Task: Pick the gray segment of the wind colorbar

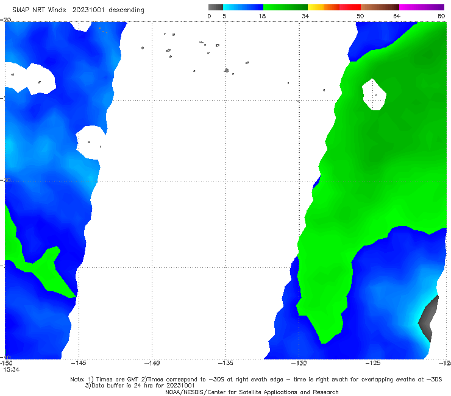Action: (x=215, y=7)
